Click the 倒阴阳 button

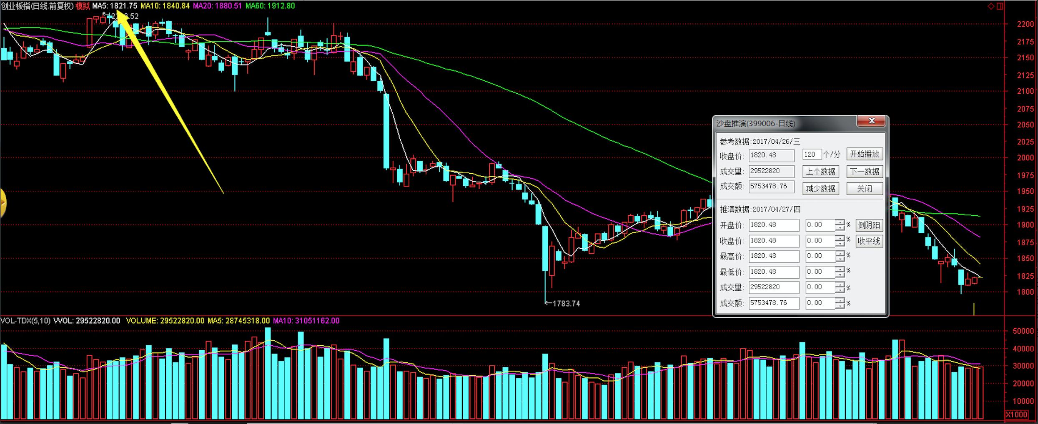[869, 225]
